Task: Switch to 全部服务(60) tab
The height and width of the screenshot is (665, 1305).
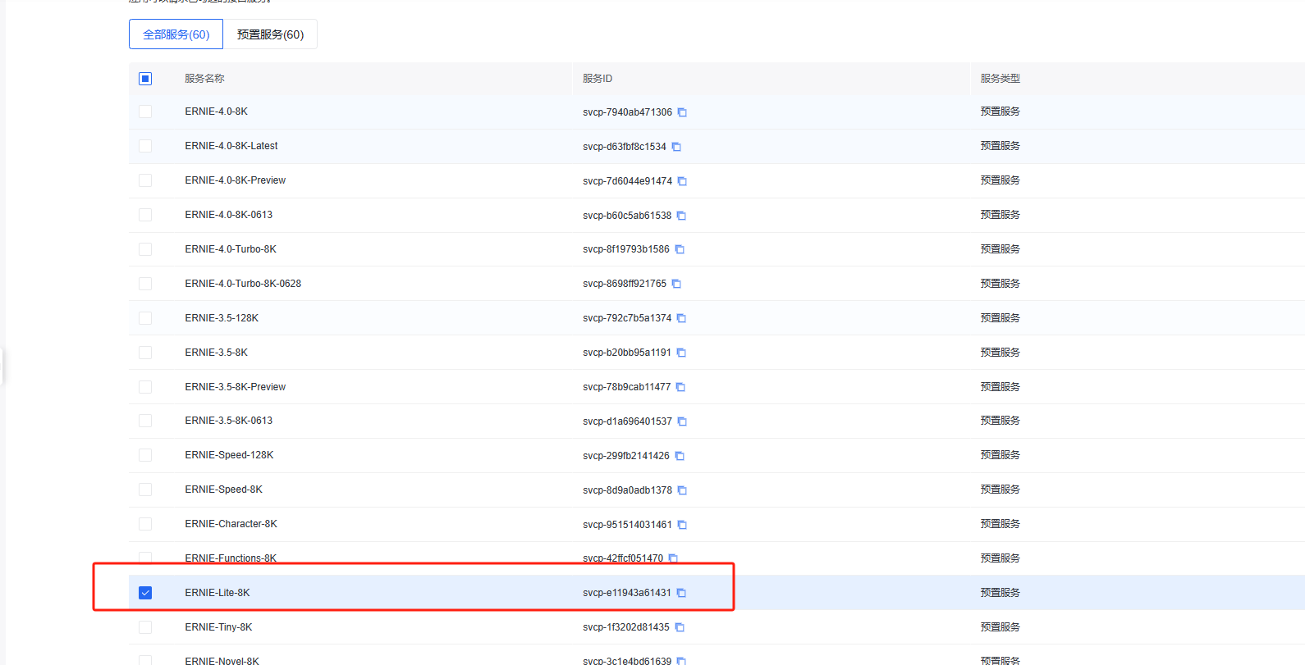Action: tap(176, 34)
